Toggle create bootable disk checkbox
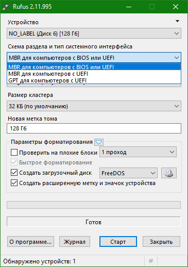This screenshot has width=188, height=267. [x=14, y=173]
